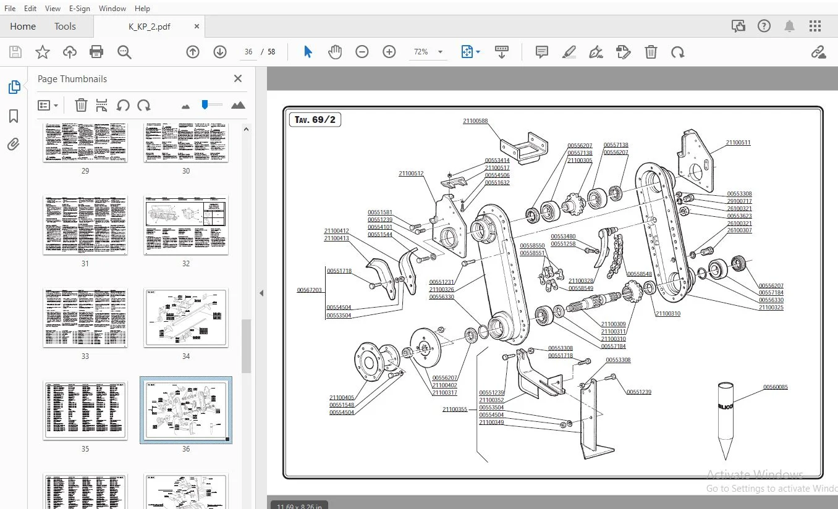Open the Help menu
The width and height of the screenshot is (838, 509).
point(142,9)
